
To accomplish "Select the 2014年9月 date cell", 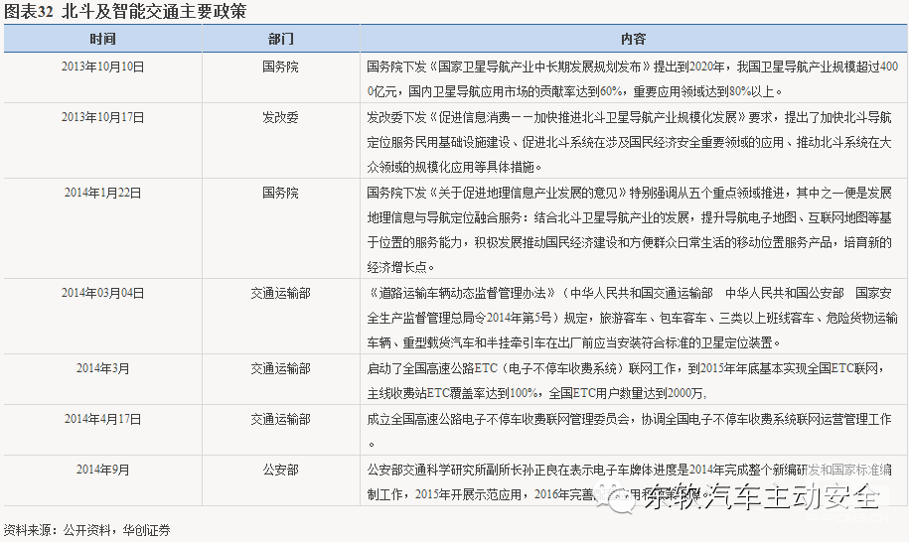I will (x=102, y=470).
